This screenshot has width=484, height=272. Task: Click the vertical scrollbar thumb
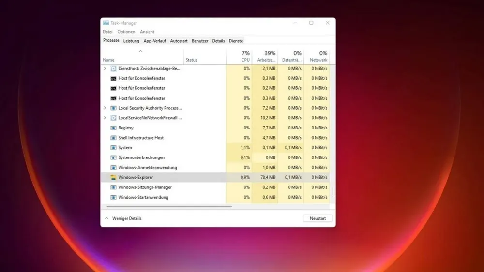click(333, 192)
